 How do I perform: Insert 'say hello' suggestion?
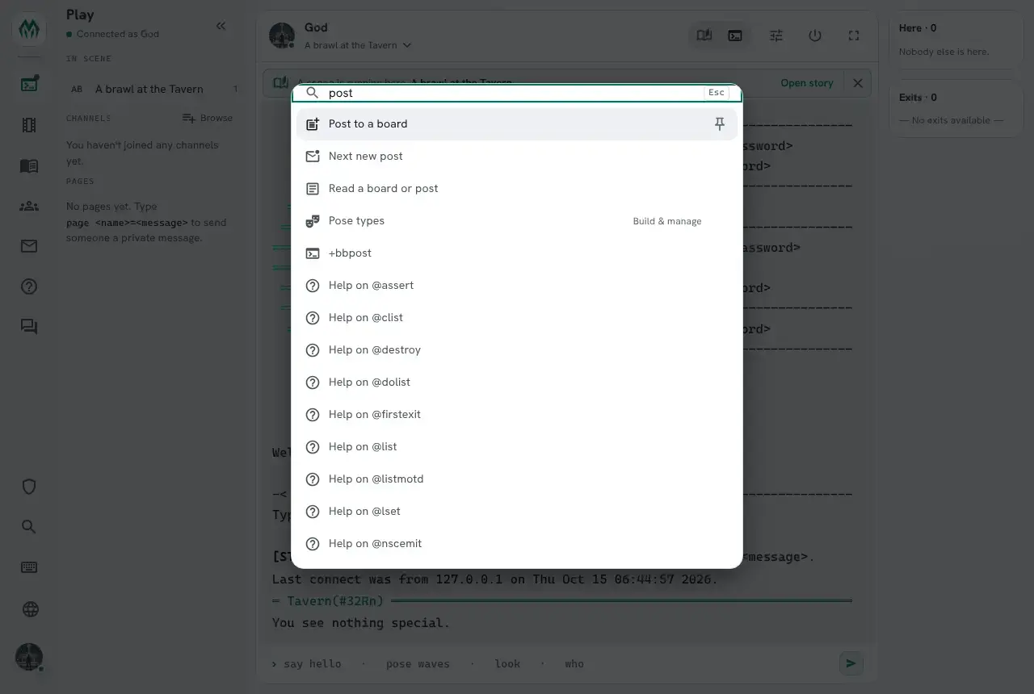(x=312, y=664)
